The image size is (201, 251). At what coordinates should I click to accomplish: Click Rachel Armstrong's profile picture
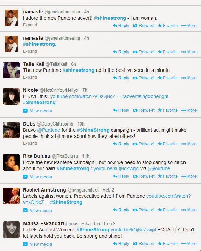point(11,196)
